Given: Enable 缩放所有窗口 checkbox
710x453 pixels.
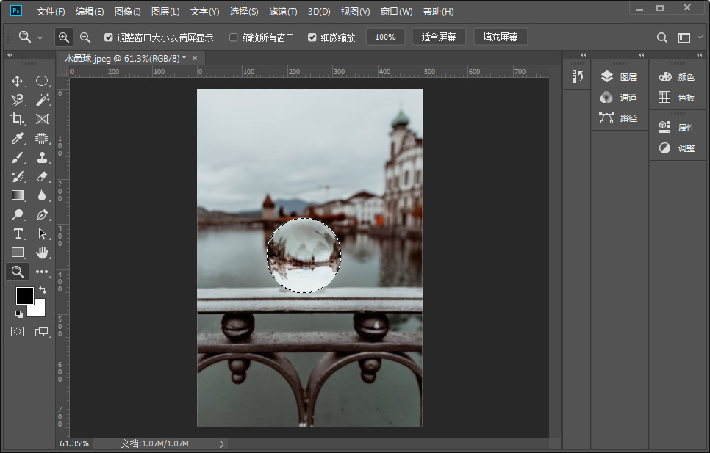Looking at the screenshot, I should point(233,37).
